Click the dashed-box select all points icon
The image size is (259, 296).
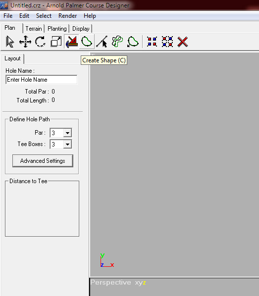pyautogui.click(x=167, y=42)
